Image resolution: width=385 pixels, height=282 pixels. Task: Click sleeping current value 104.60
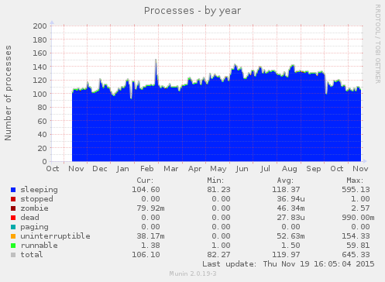pyautogui.click(x=146, y=190)
